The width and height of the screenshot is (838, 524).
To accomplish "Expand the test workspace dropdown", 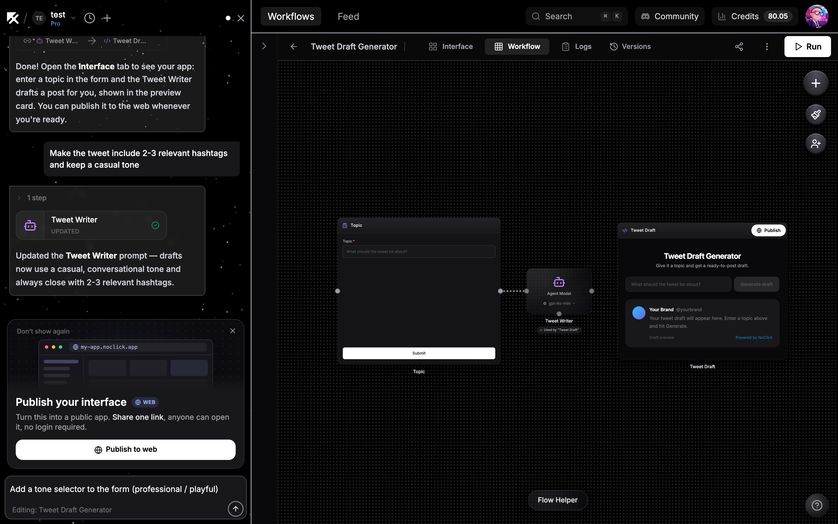I will tap(73, 18).
